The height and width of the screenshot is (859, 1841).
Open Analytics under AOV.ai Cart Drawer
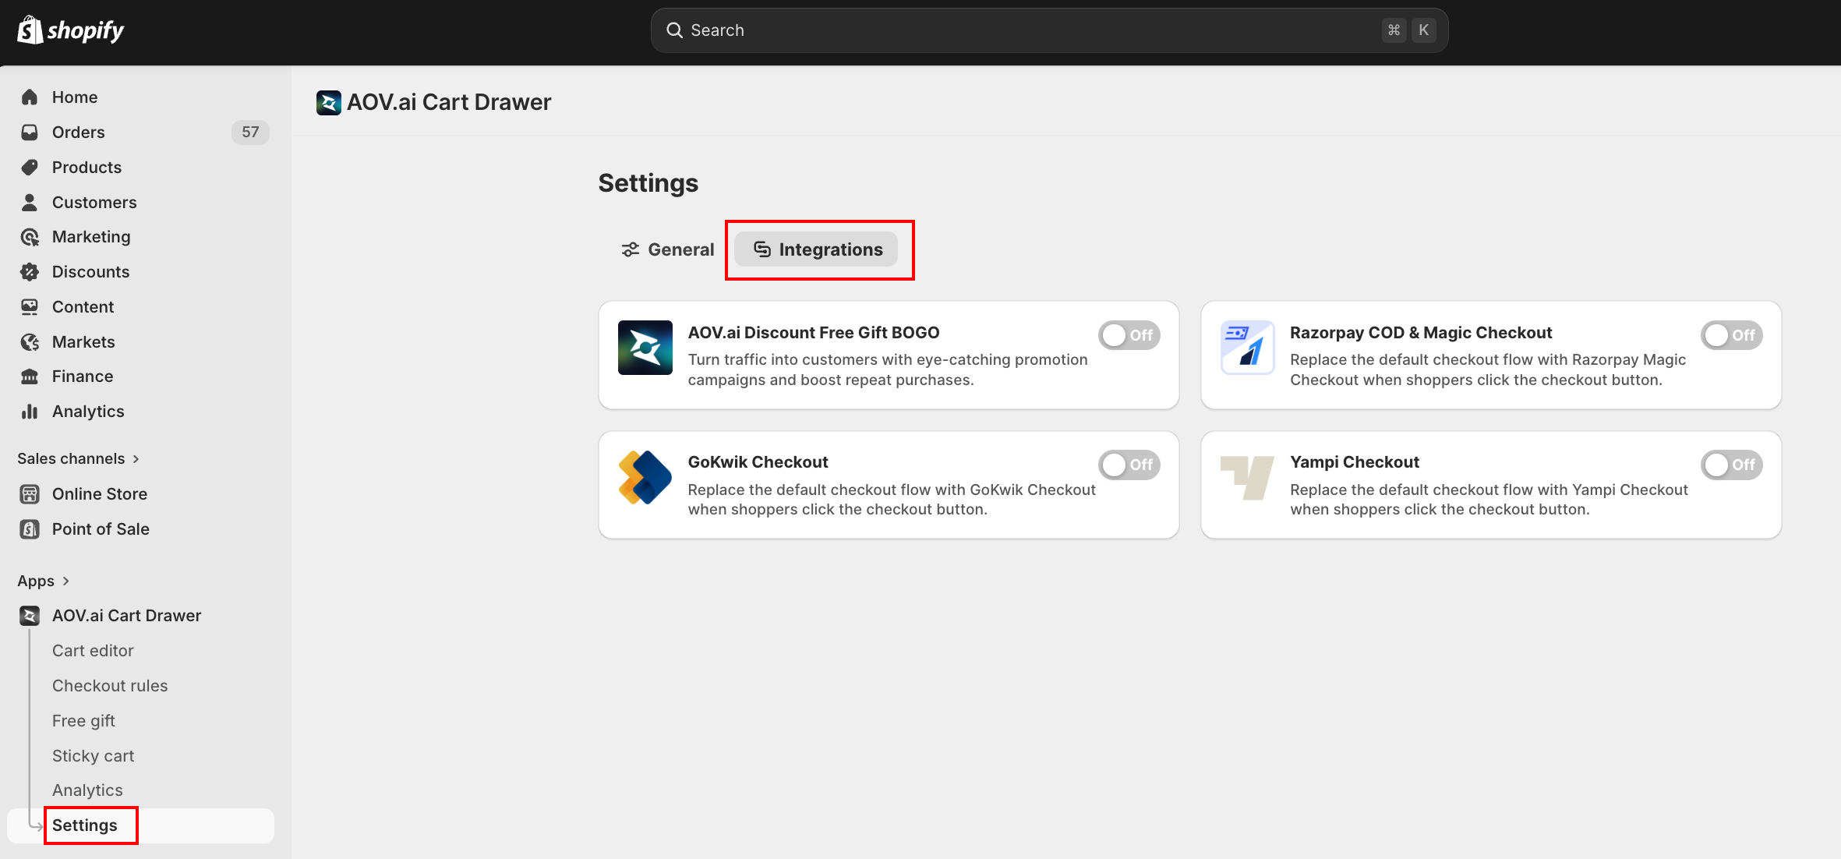pos(87,790)
